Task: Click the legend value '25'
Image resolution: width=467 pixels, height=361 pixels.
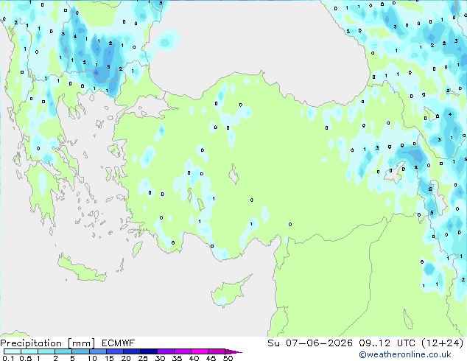Action: [x=143, y=358]
